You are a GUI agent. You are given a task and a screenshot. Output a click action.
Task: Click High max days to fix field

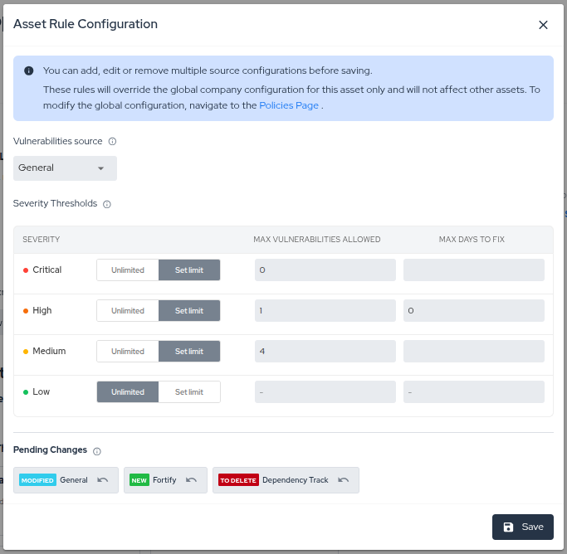coord(473,311)
